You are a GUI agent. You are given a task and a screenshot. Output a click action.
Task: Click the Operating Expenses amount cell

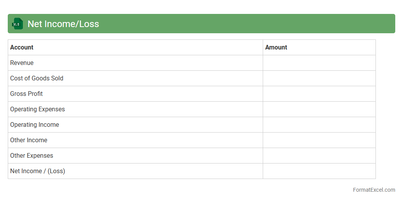[x=319, y=109]
